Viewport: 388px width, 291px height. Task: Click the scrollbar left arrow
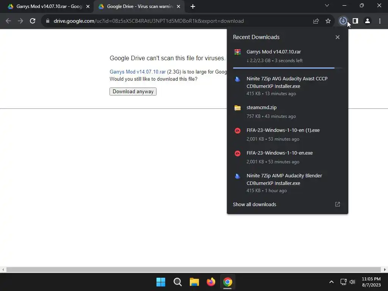(3, 269)
